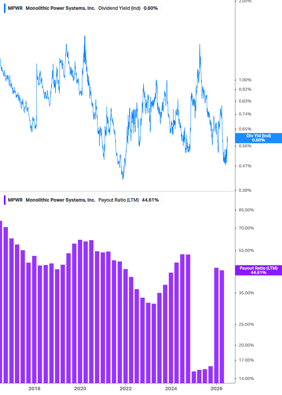Click the 2024 label on the time axis

[x=171, y=388]
